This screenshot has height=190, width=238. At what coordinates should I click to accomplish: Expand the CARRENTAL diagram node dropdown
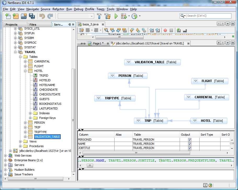click(188, 97)
